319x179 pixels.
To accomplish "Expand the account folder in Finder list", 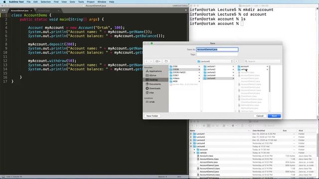I will point(194,150).
